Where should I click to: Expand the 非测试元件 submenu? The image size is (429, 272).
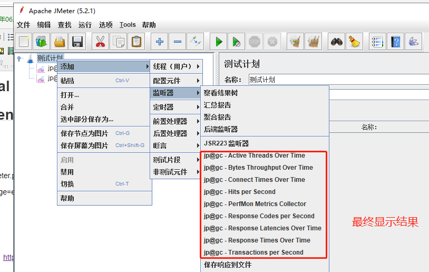click(x=176, y=172)
